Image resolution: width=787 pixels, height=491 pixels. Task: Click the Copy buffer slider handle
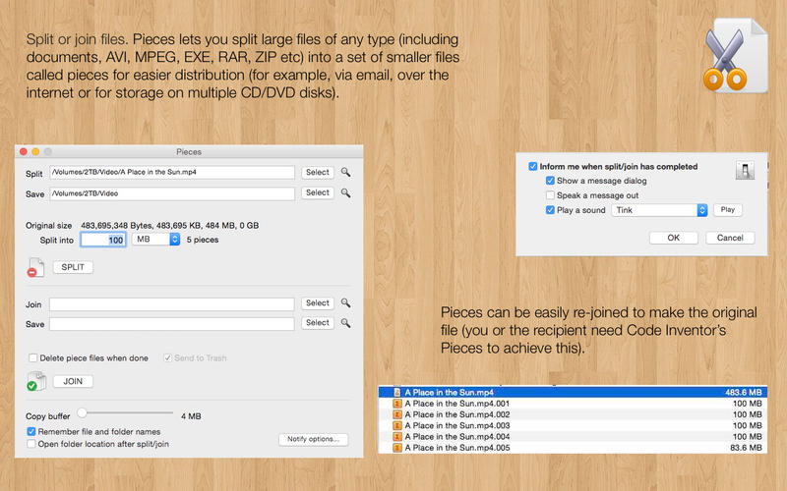83,413
